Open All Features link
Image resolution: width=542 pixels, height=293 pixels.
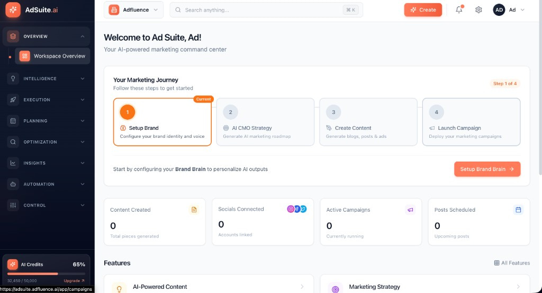pyautogui.click(x=512, y=263)
